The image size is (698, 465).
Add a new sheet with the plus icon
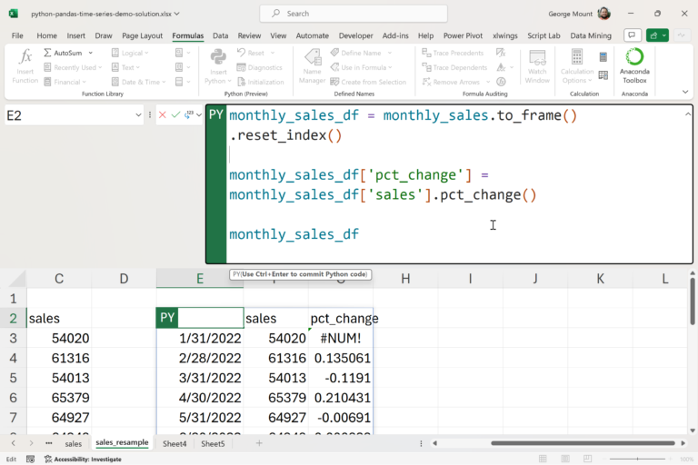click(x=259, y=443)
